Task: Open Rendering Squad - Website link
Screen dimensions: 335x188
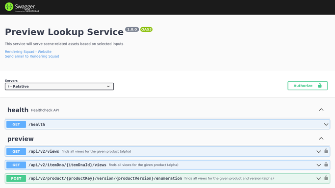Action: click(28, 51)
